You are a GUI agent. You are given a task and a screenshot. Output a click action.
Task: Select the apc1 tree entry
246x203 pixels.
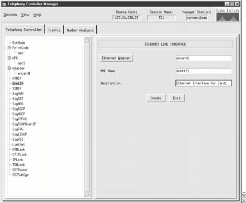(x=21, y=63)
